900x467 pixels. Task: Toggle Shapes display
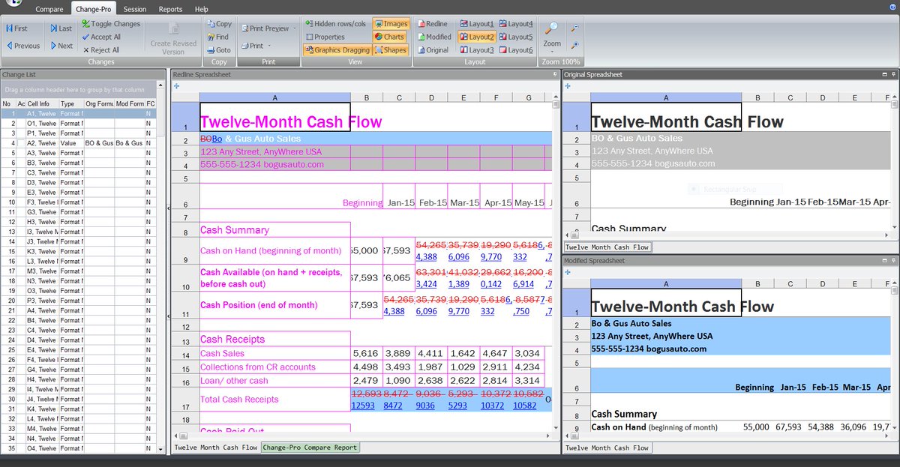click(x=390, y=49)
